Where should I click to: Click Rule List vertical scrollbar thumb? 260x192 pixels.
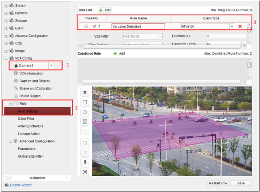coord(249,30)
